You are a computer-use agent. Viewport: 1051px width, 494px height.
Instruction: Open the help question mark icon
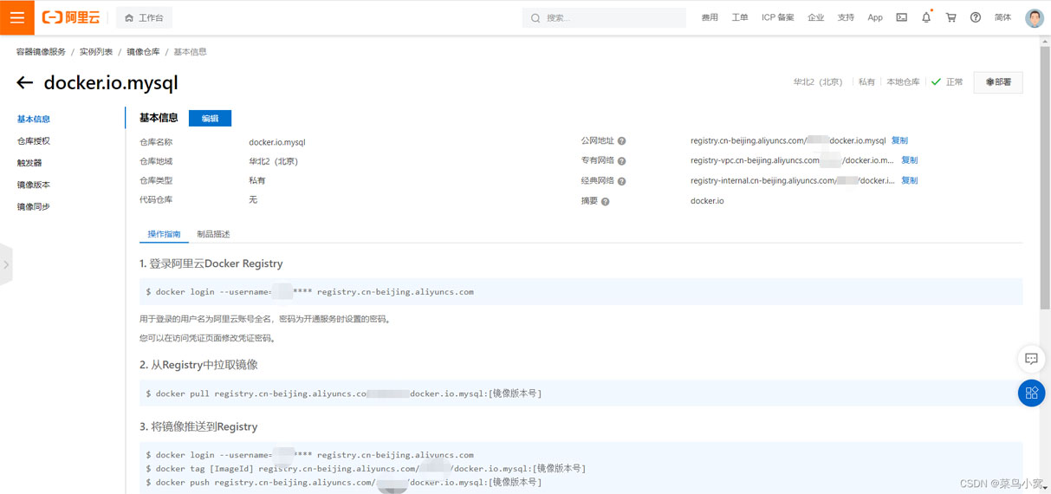(x=976, y=17)
